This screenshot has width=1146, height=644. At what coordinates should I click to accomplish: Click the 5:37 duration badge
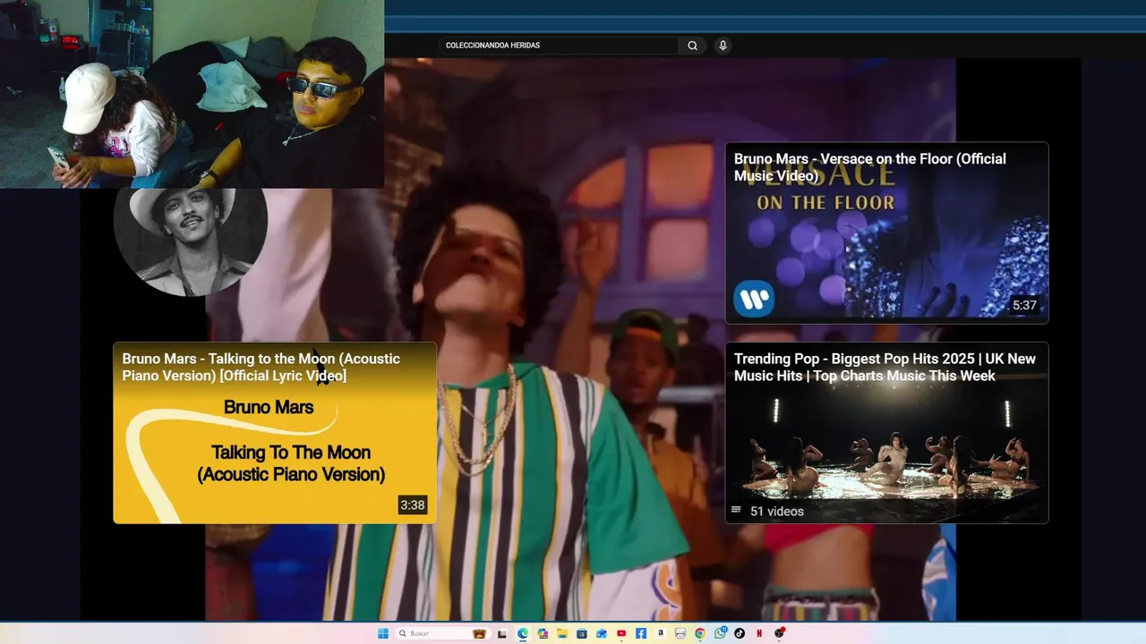click(x=1024, y=305)
